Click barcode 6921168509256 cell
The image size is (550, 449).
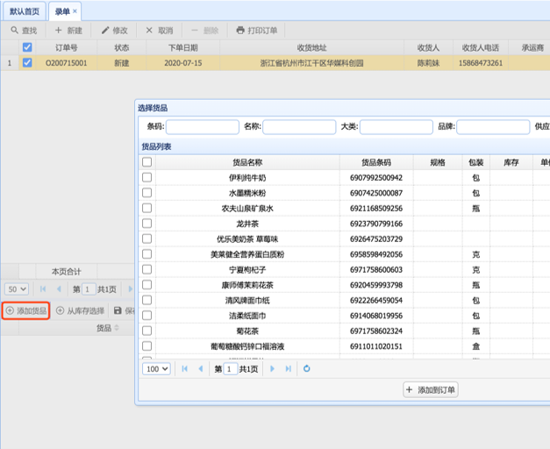pyautogui.click(x=376, y=209)
